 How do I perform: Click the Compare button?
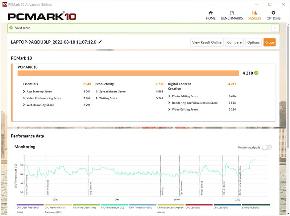[234, 42]
